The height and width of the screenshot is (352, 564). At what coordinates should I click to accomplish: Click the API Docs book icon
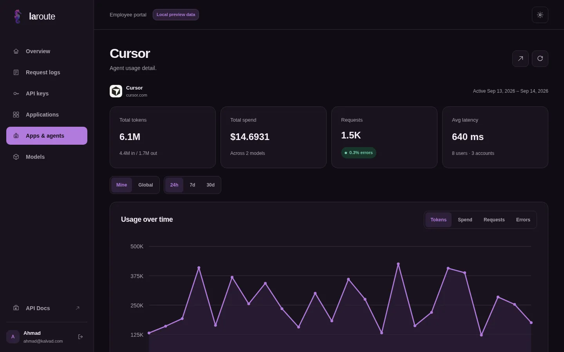(x=16, y=308)
